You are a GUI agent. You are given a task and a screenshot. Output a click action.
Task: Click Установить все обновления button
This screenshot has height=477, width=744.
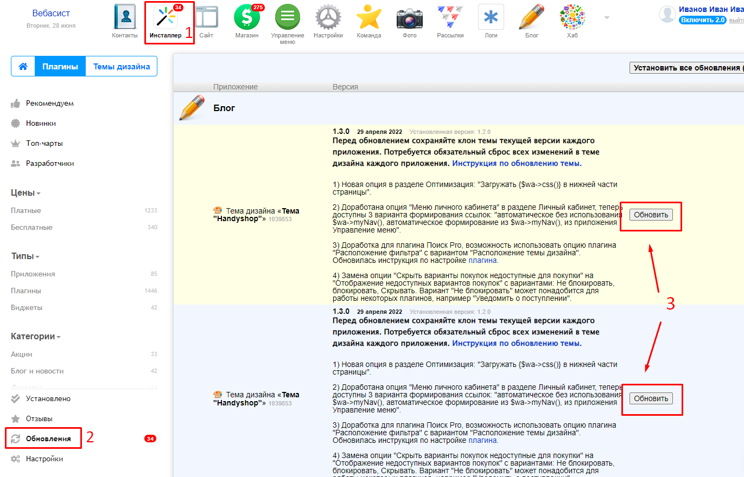pyautogui.click(x=686, y=68)
